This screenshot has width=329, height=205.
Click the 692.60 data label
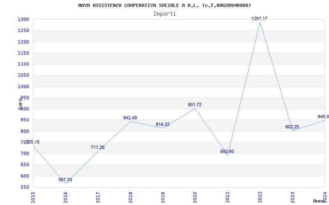(227, 151)
